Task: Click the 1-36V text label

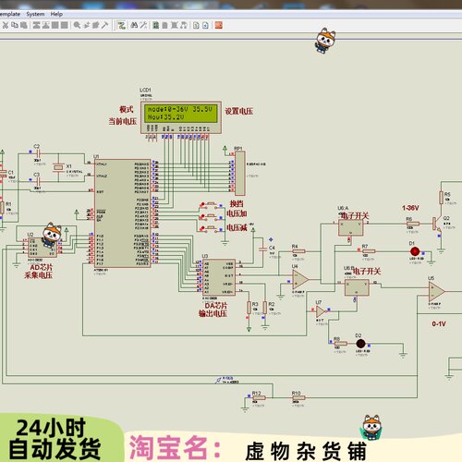Action: pyautogui.click(x=410, y=208)
